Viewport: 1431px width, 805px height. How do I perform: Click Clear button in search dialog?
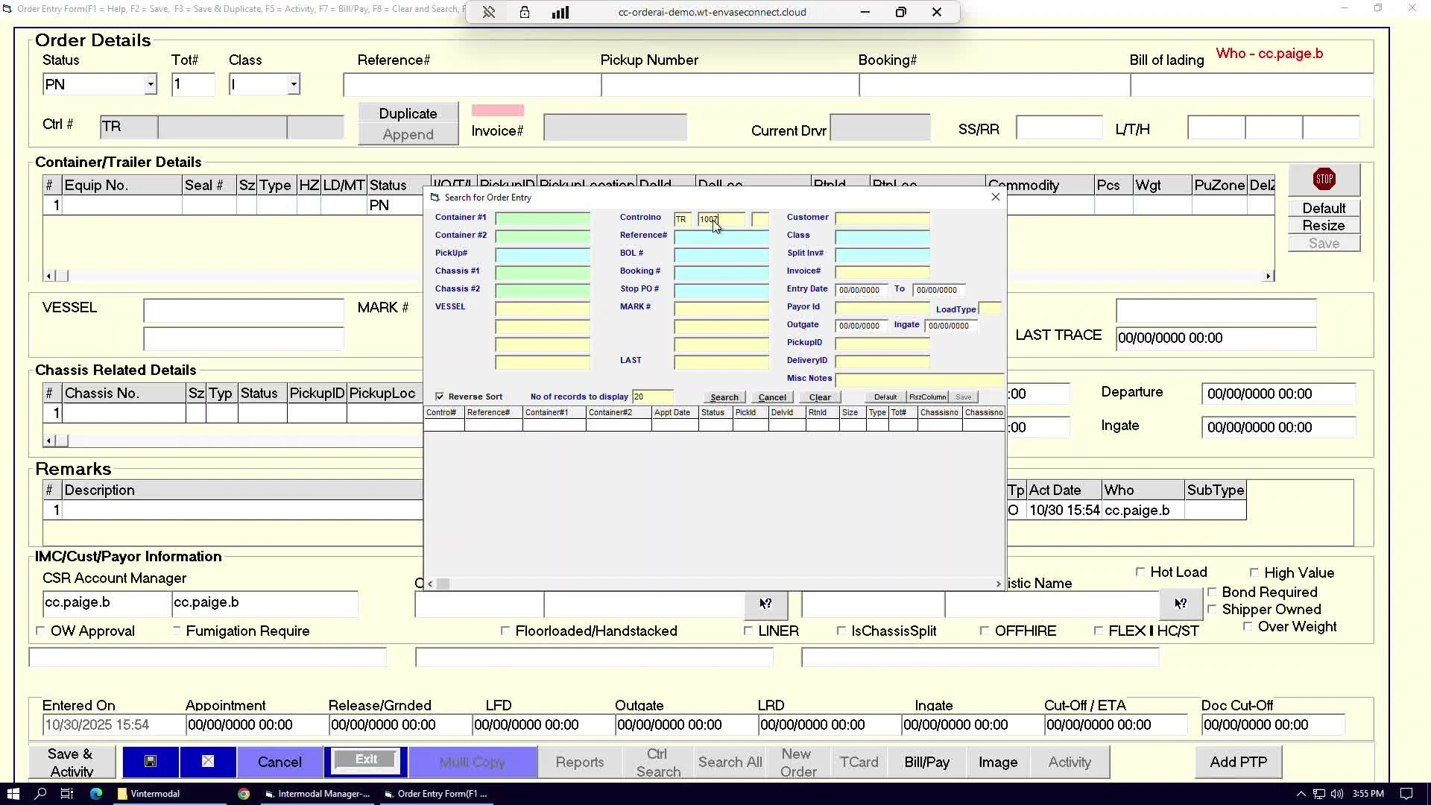820,397
